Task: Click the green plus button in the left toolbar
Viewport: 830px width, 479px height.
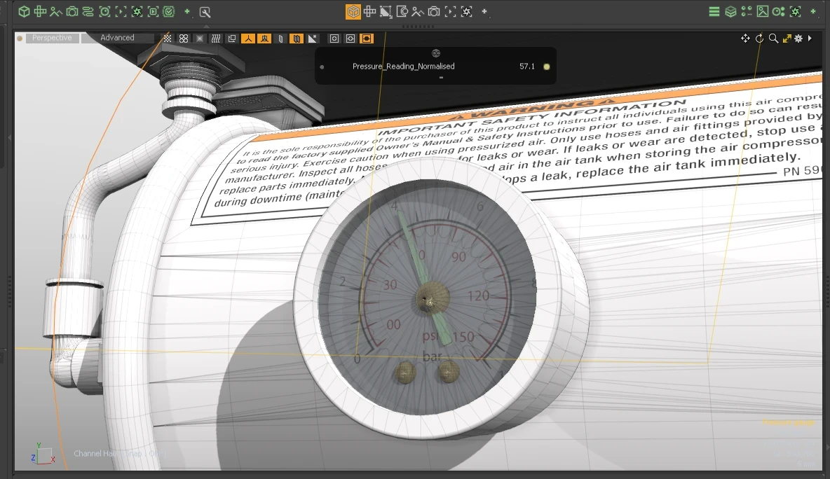Action: [187, 11]
